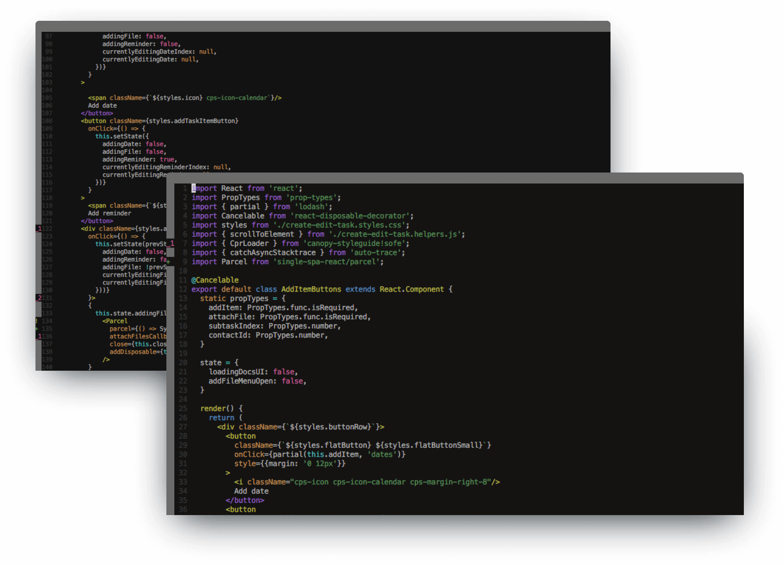Viewport: 783px width, 564px height.
Task: Click the currentlyEditingDateIndex: null line
Action: tap(159, 52)
